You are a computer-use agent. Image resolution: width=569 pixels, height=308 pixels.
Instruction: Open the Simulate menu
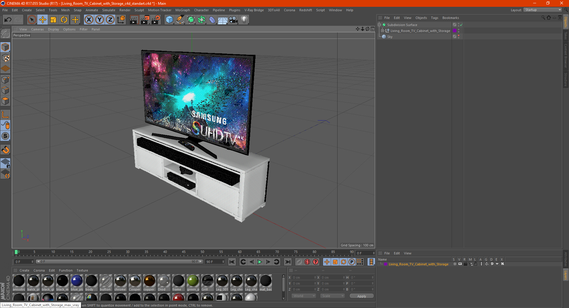coord(109,10)
